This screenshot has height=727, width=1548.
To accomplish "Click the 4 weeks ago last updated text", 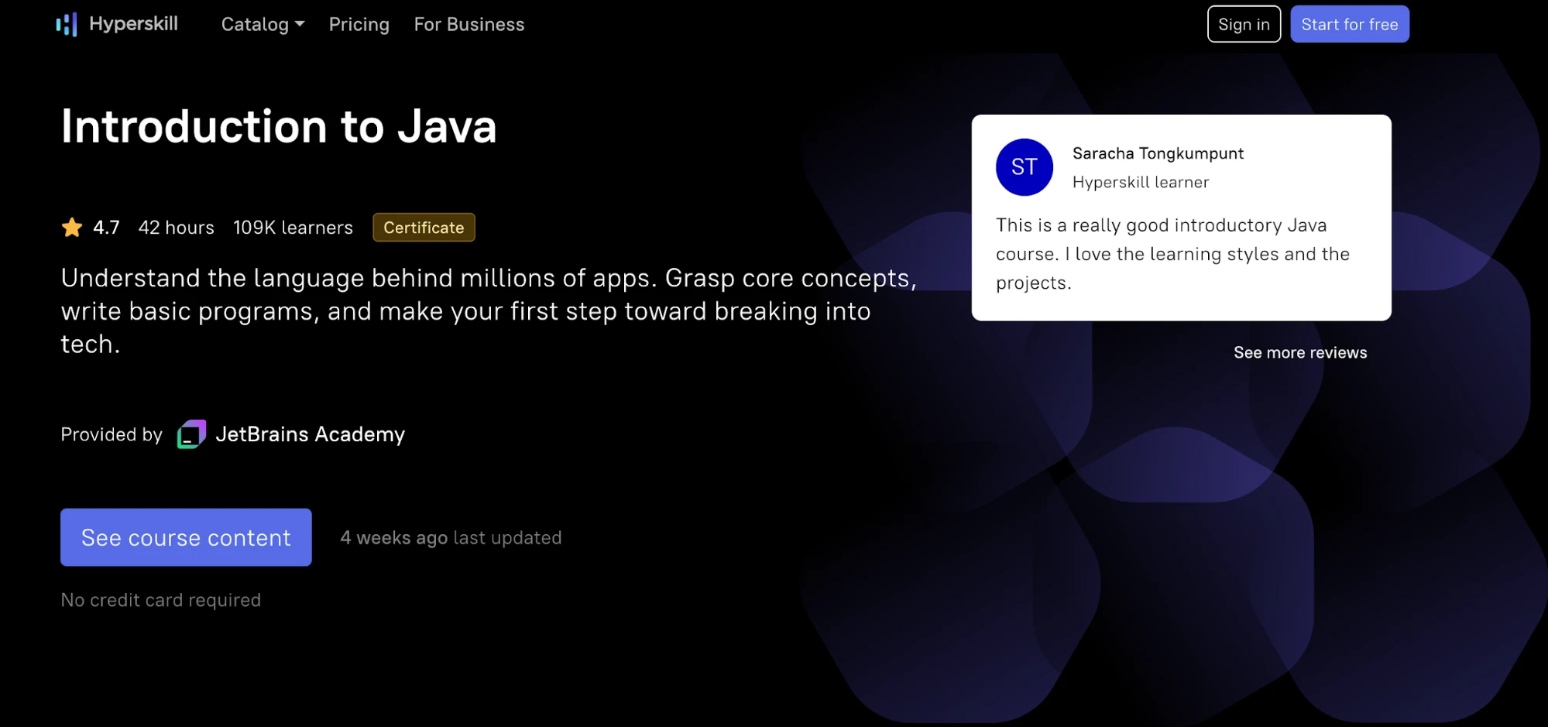I will [451, 538].
